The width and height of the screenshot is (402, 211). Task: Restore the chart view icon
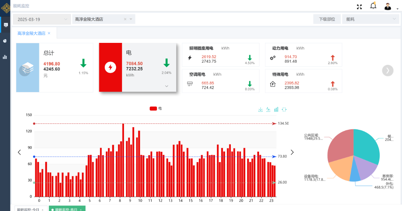point(284,109)
